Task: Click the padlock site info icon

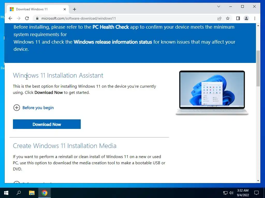Action: coord(37,18)
